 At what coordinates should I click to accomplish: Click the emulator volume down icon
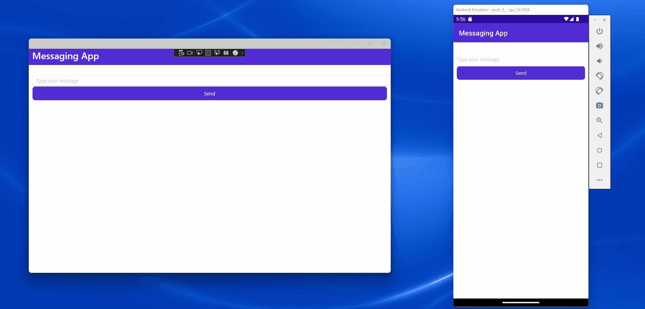pos(599,61)
